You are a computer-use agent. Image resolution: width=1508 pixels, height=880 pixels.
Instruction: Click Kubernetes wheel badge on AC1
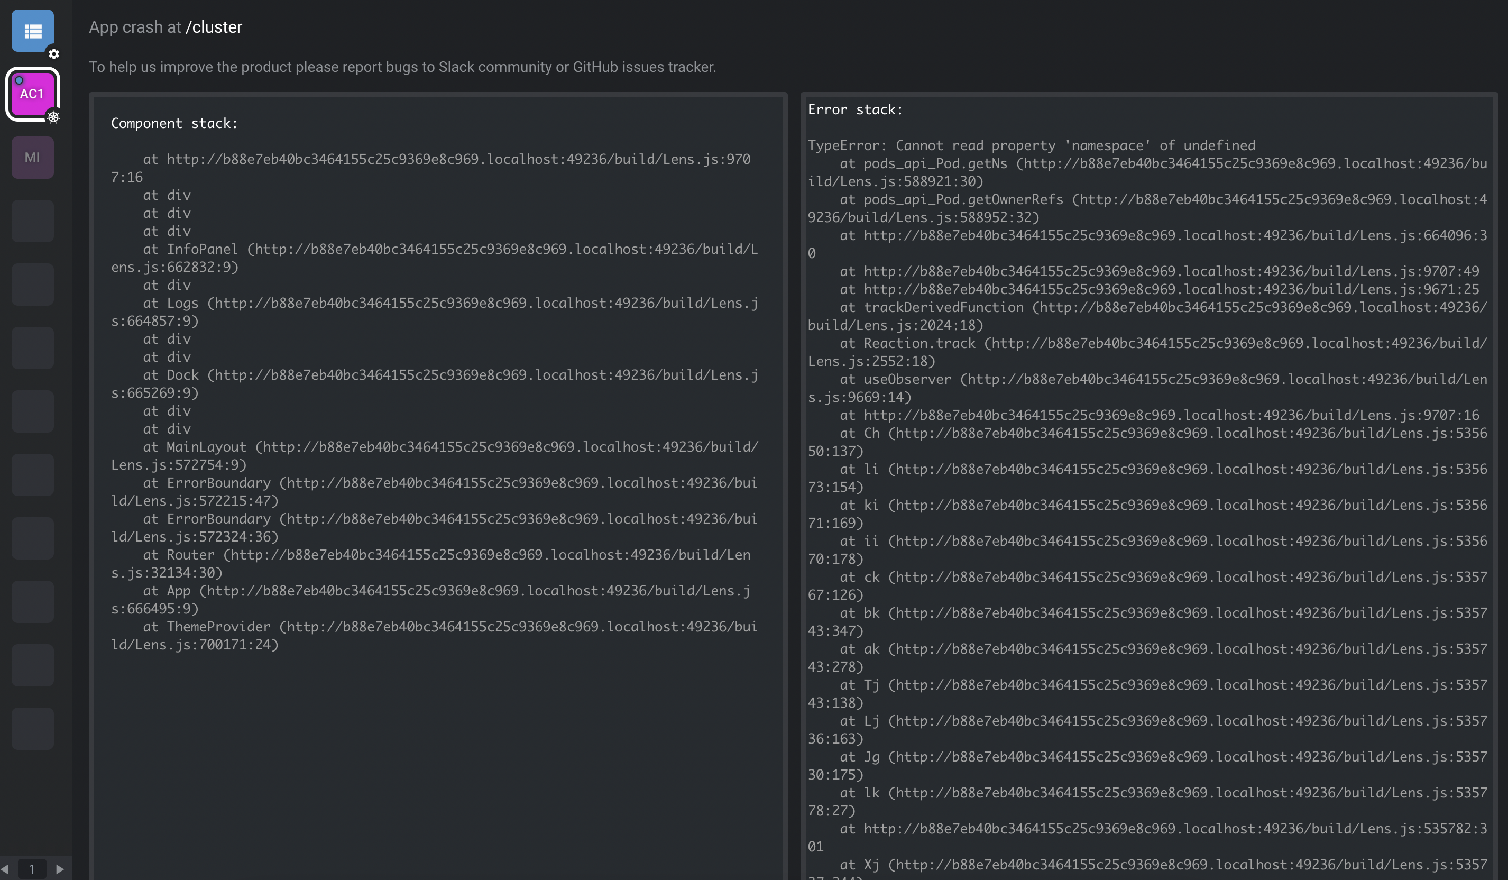click(54, 117)
